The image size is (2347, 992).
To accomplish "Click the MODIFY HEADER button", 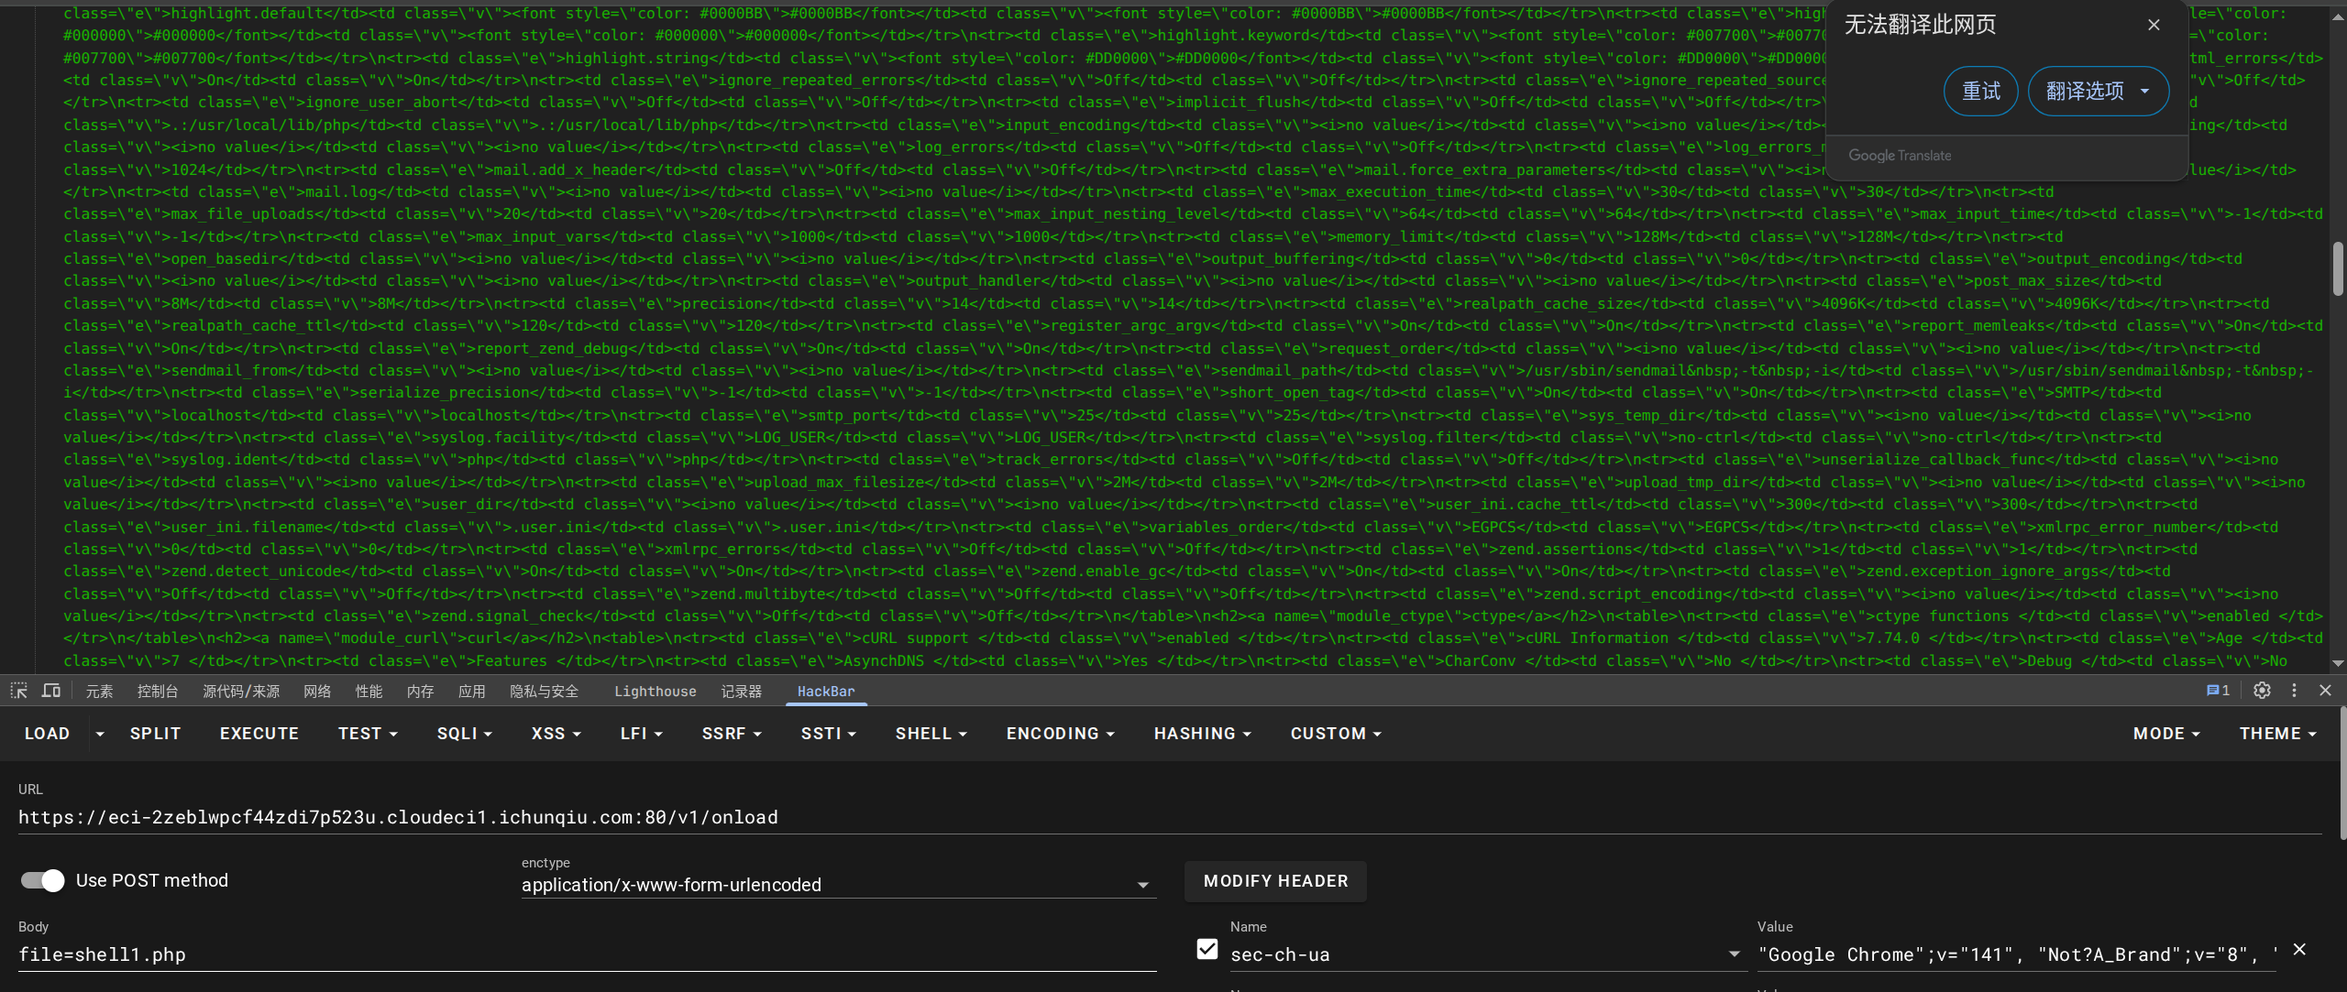I will 1275,881.
